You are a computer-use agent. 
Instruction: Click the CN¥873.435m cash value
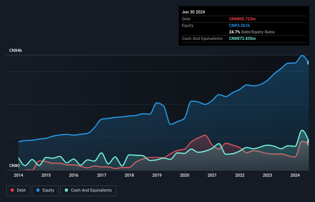click(x=242, y=38)
